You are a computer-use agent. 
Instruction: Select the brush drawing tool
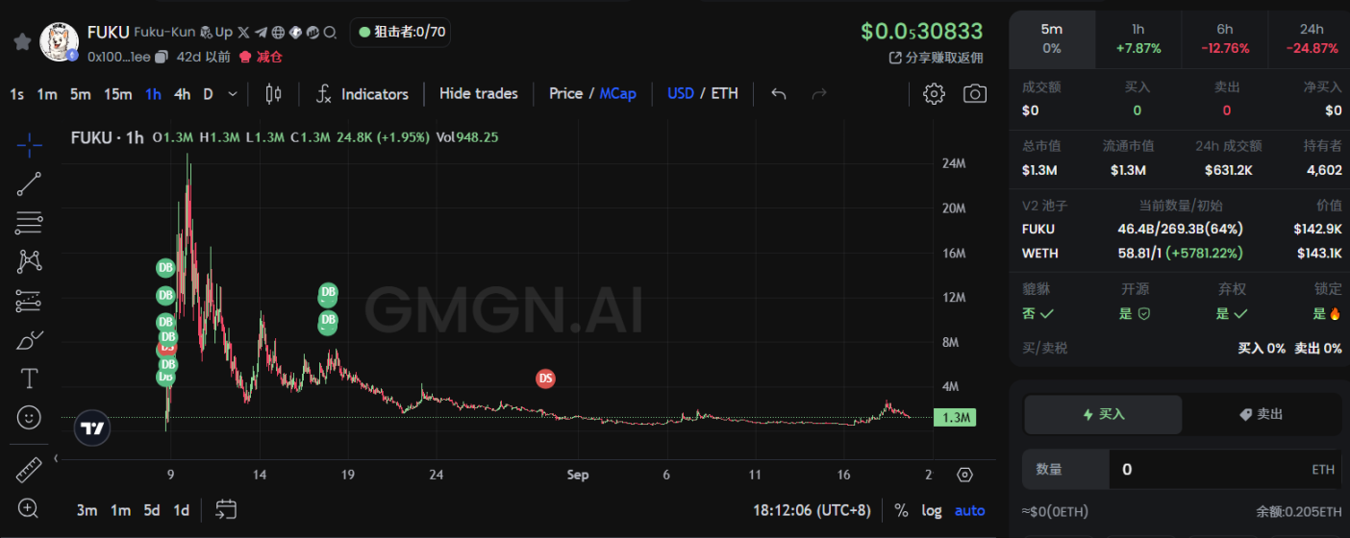click(x=30, y=340)
